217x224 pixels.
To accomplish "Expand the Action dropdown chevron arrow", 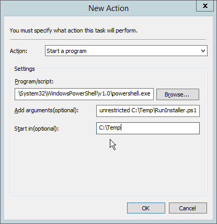I will 203,51.
